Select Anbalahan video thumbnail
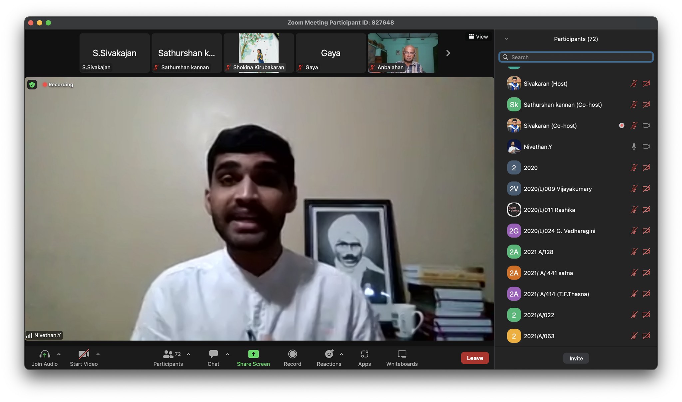 point(403,53)
